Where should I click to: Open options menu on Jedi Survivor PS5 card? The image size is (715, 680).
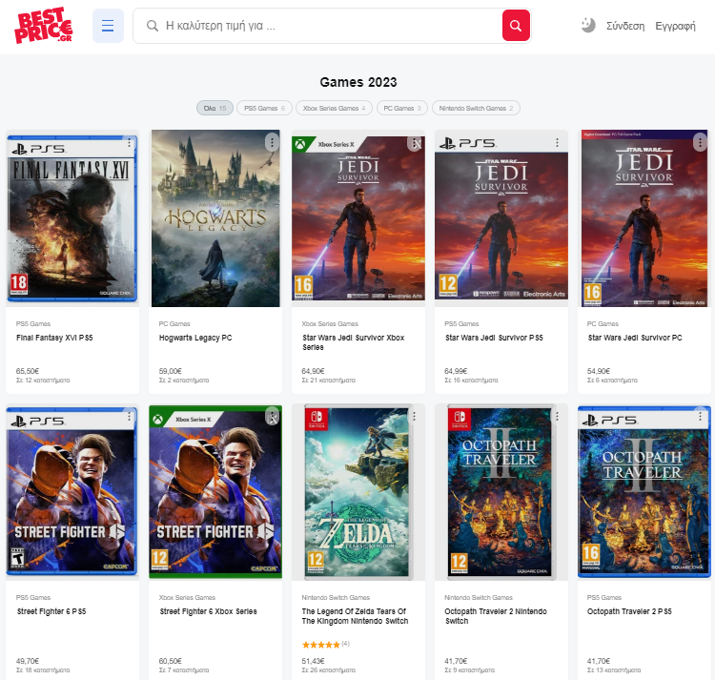click(x=557, y=143)
